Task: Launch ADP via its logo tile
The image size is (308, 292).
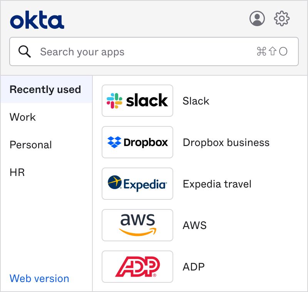Action: coord(137,267)
